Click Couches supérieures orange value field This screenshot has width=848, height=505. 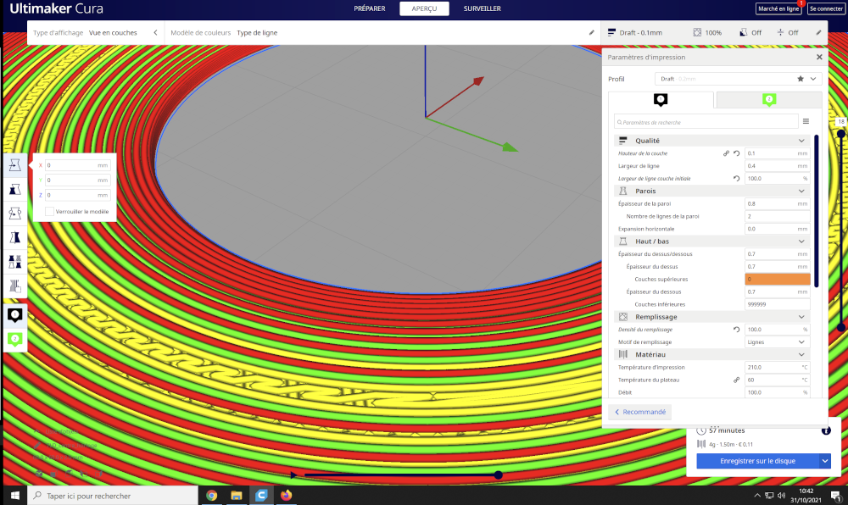[777, 280]
